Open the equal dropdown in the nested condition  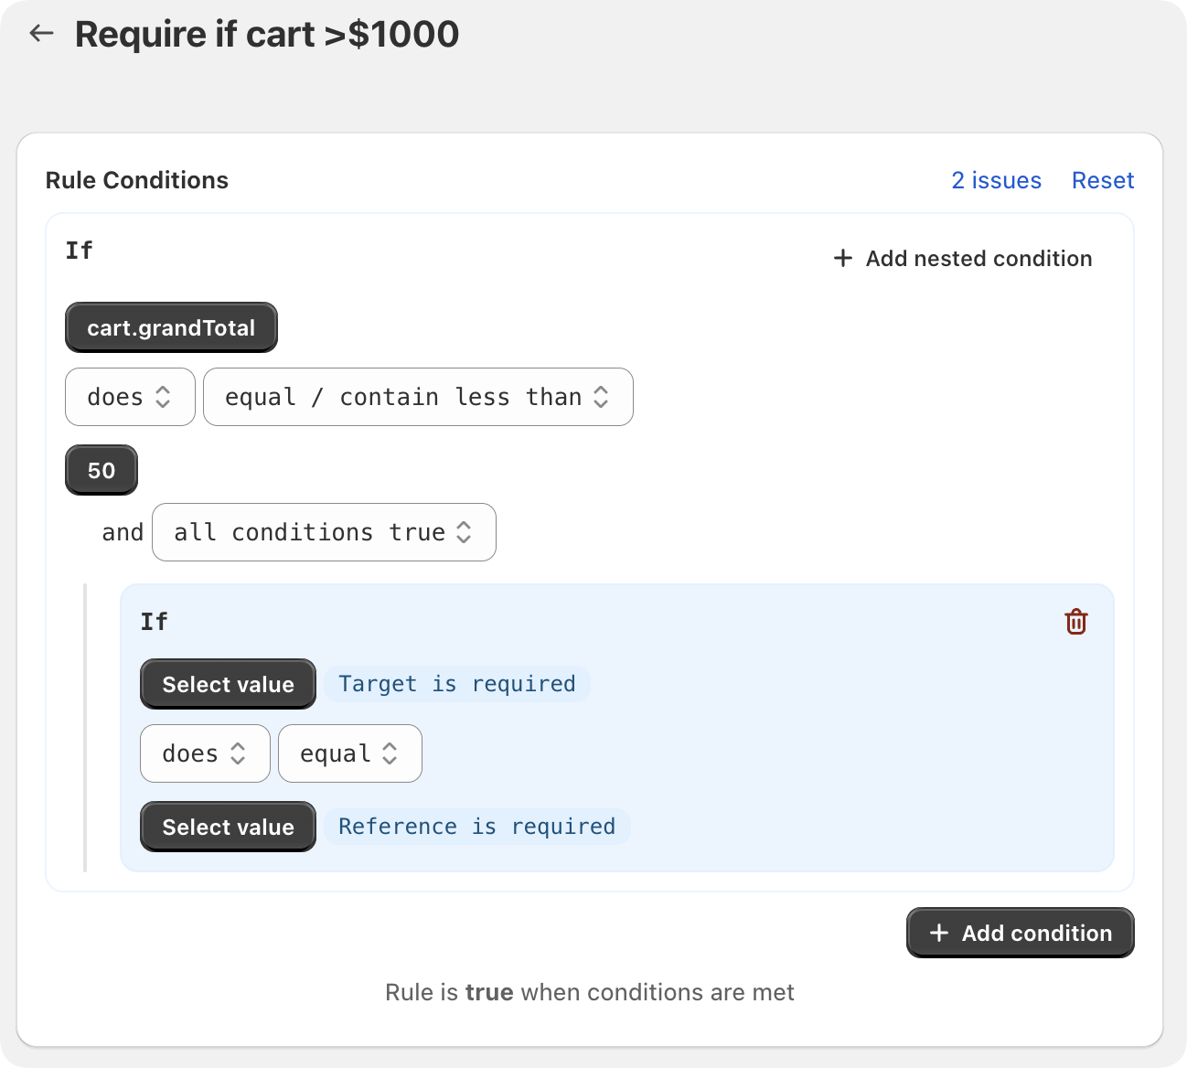[x=349, y=753]
